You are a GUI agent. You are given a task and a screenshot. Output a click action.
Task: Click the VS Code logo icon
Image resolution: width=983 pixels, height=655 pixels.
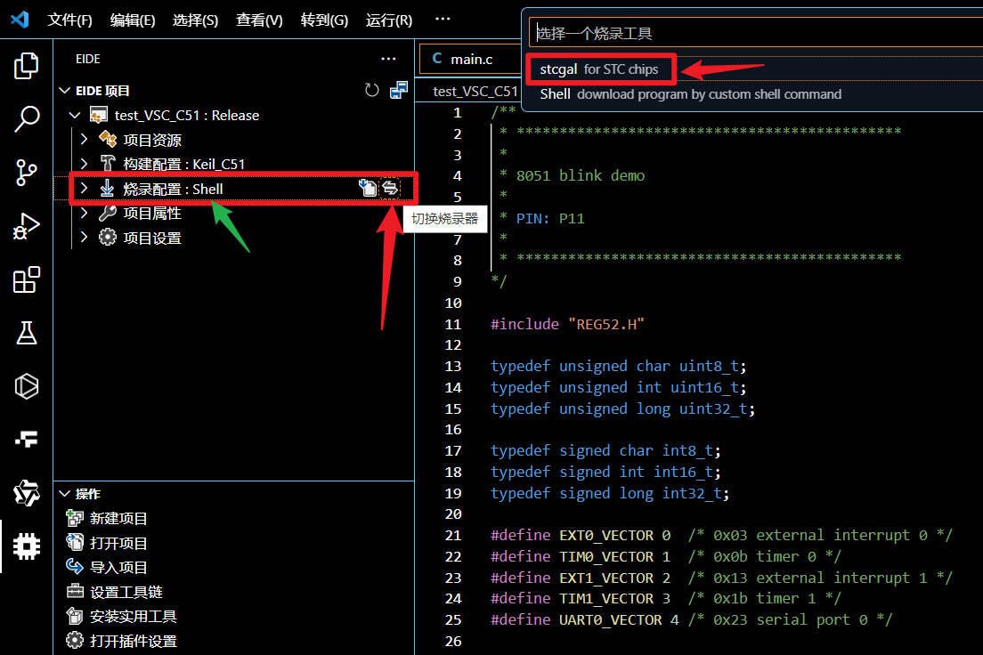point(20,20)
